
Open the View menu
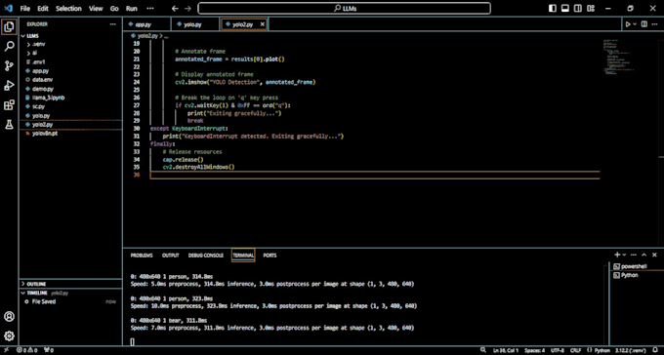[96, 9]
